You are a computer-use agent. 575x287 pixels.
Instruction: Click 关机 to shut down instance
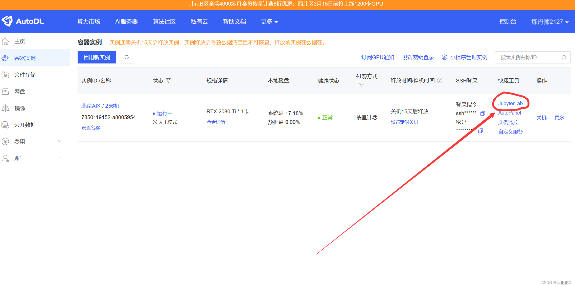tap(541, 118)
